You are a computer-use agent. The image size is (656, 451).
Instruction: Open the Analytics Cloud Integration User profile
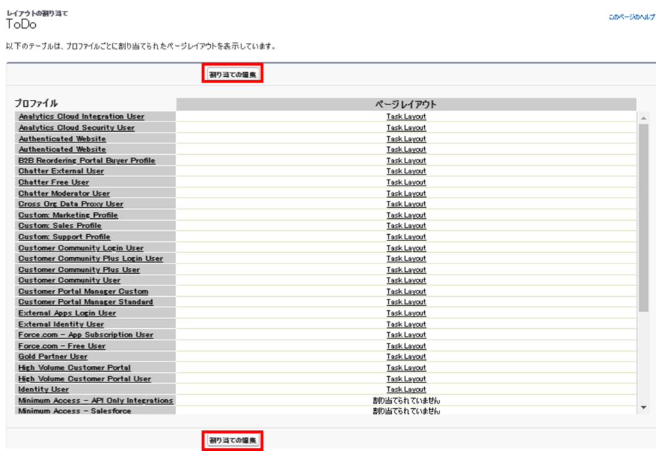pos(81,116)
